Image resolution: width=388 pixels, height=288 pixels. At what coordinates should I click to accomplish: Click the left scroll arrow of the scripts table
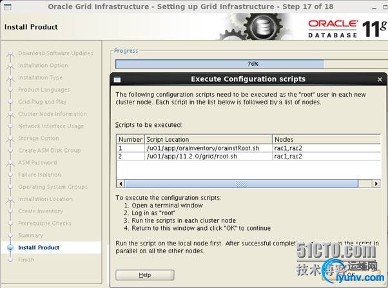tap(121, 184)
